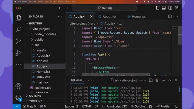194x109 pixels.
Task: Click src in the breadcrumb path
Action: click(93, 24)
